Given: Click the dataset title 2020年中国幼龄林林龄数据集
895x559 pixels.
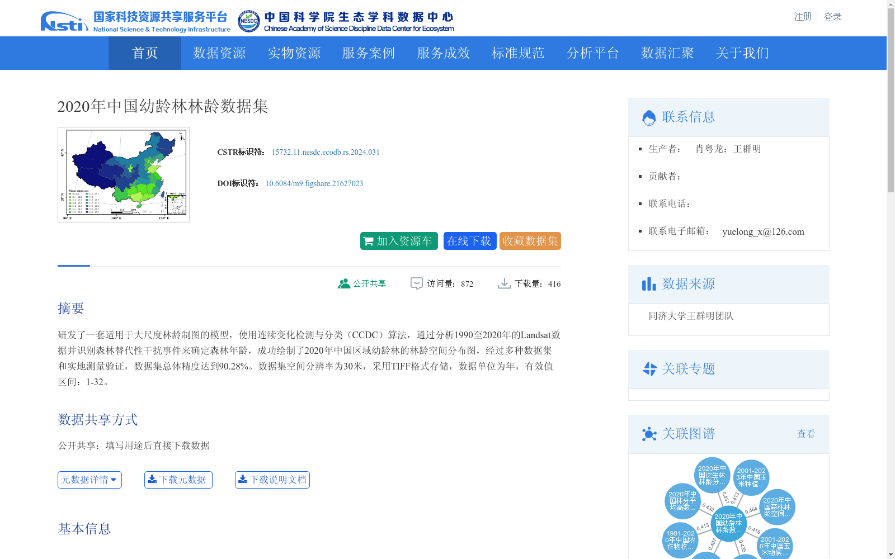Looking at the screenshot, I should tap(163, 106).
